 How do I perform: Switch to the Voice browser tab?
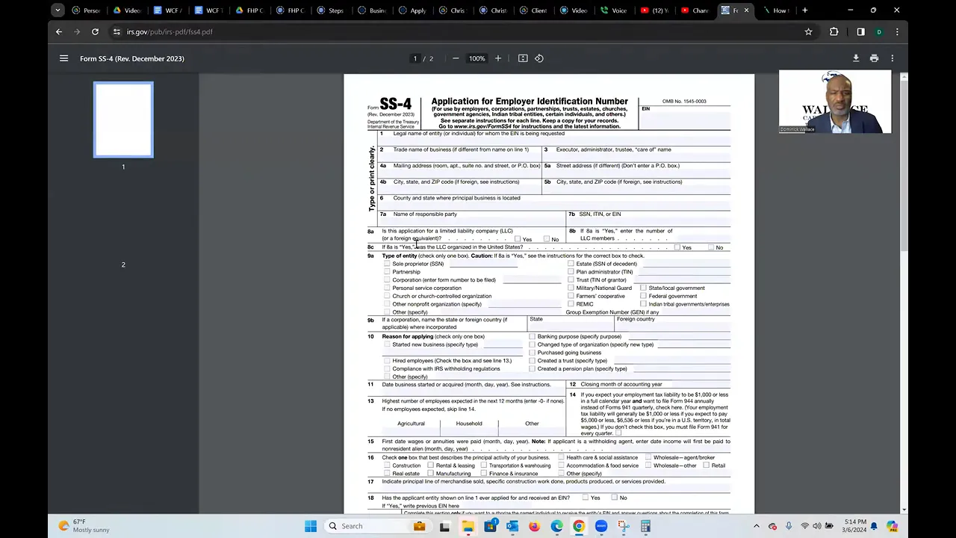tap(613, 10)
